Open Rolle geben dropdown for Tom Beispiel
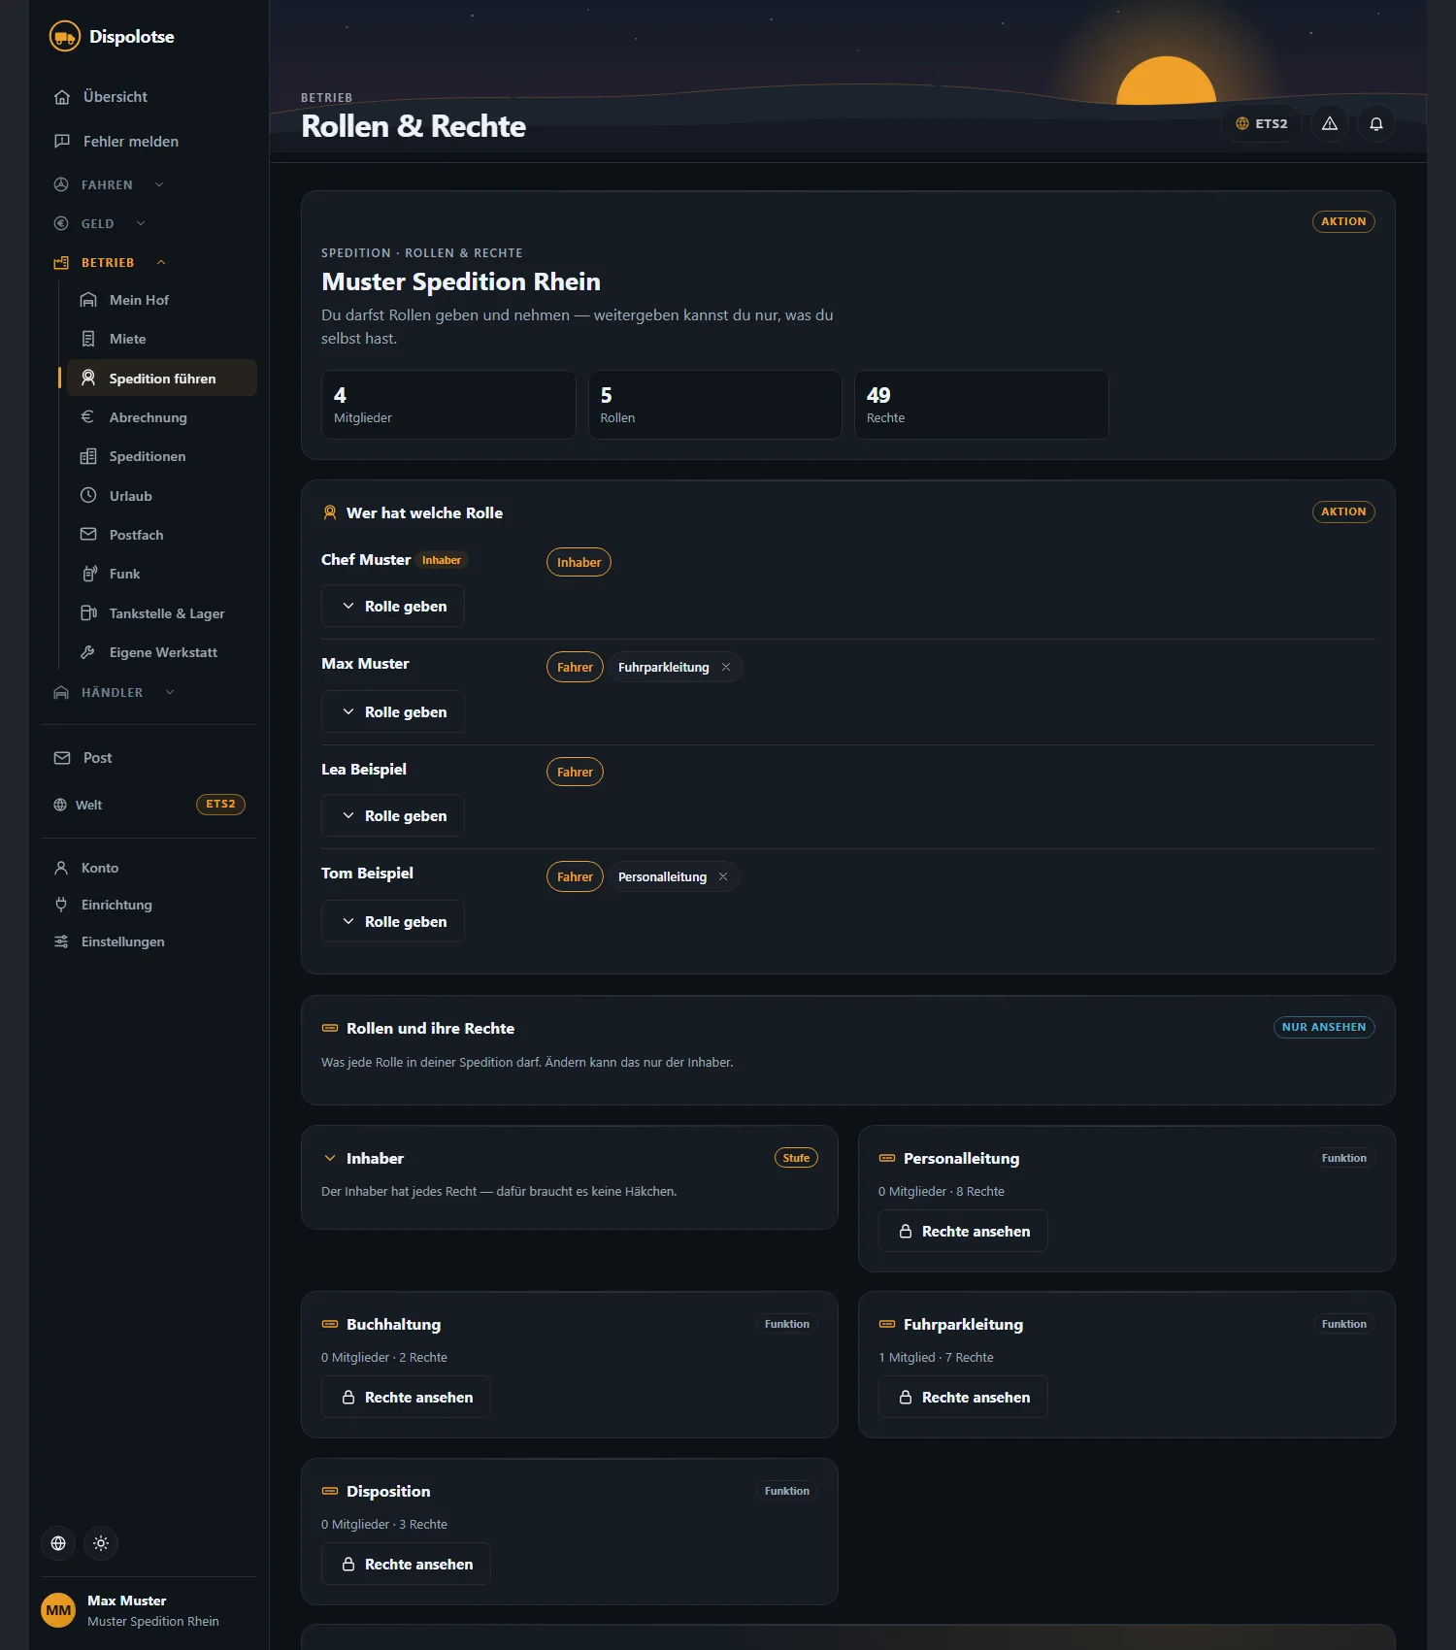The height and width of the screenshot is (1650, 1456). (393, 922)
